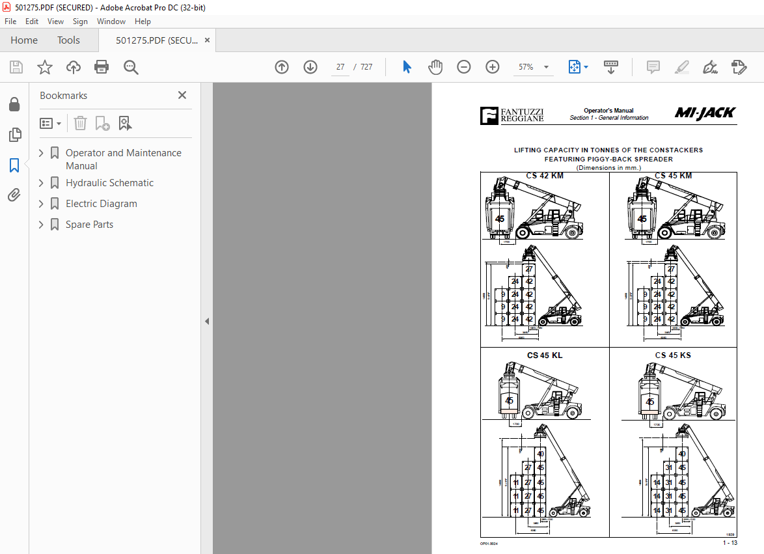Find current bookmark icon
This screenshot has width=764, height=554.
pyautogui.click(x=125, y=123)
